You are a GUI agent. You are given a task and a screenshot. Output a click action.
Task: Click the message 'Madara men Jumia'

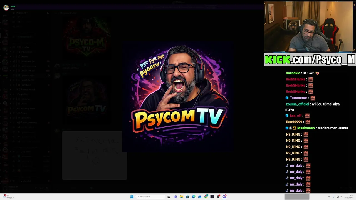(333, 128)
